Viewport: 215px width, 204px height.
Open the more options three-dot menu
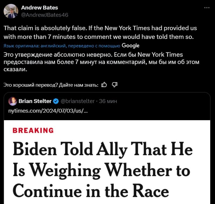coord(207,8)
